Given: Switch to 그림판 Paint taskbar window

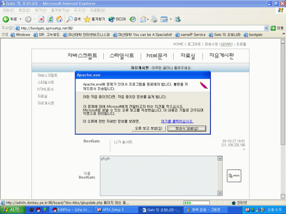Looking at the screenshot, I should click(x=206, y=210).
